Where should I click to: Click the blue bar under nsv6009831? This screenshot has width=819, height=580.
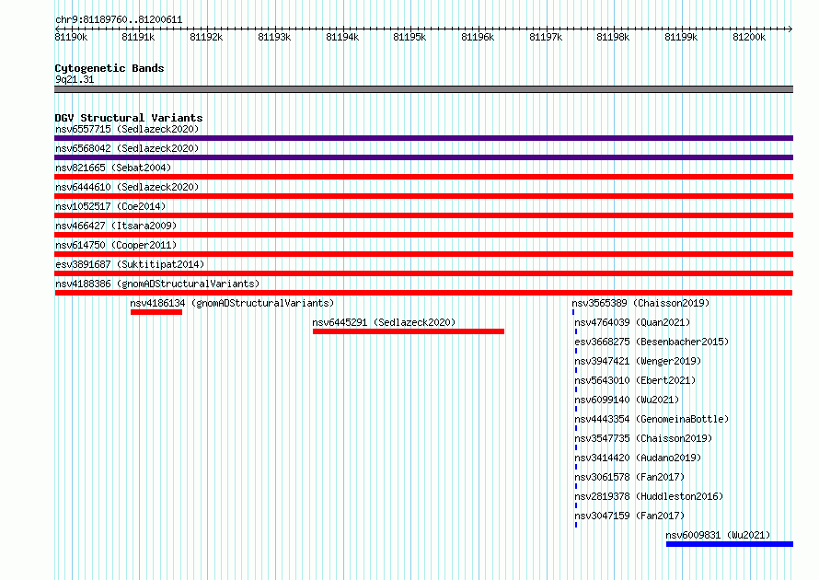click(x=730, y=544)
